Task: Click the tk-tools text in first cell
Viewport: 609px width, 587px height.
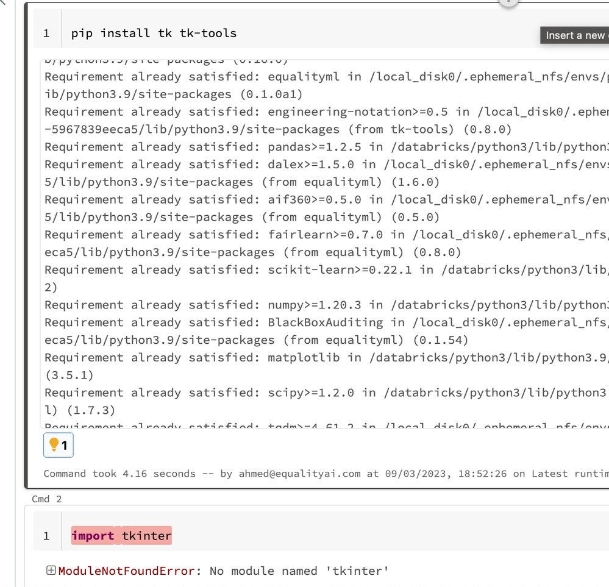Action: (x=208, y=33)
